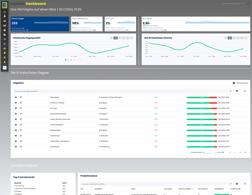Open the Nicht im Regal card
Viewport: 252px width, 195px height.
[40, 24]
